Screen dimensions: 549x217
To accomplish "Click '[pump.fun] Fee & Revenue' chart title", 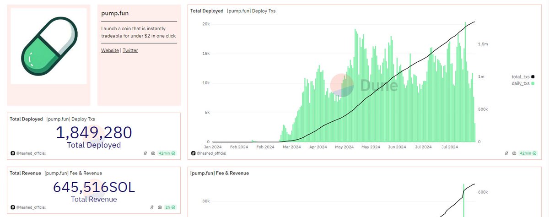I will (x=220, y=174).
